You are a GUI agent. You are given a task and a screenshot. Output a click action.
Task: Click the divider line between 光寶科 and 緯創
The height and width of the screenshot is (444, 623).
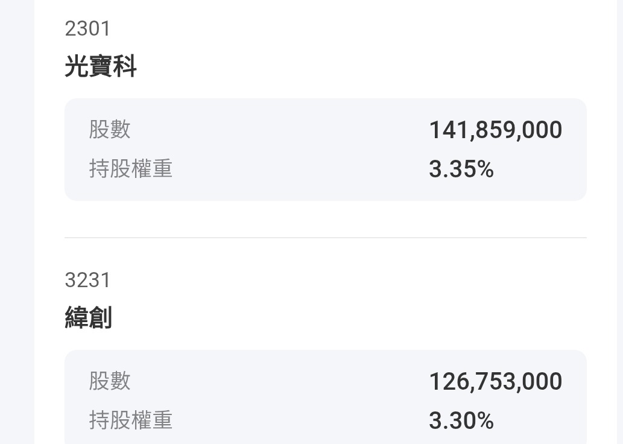click(x=326, y=238)
